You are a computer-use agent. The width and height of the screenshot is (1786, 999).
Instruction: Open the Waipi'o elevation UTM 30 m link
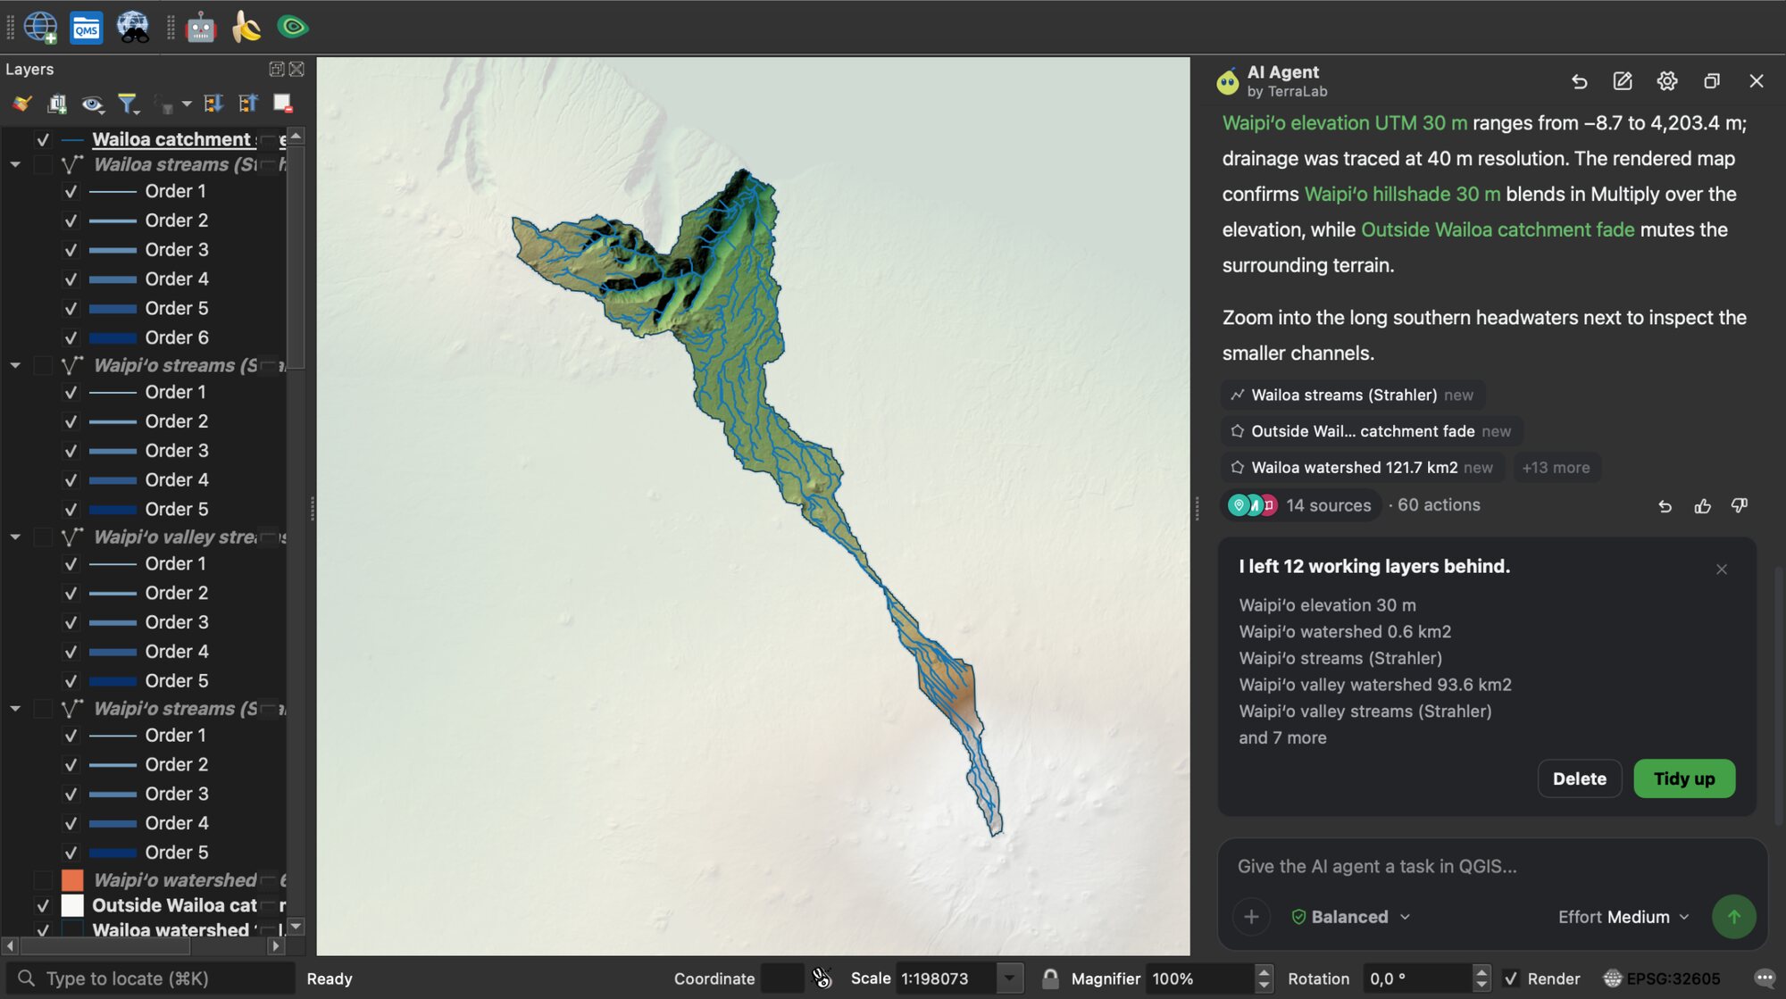[x=1344, y=123]
